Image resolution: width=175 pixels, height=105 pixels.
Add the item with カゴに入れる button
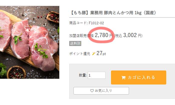pos(138,77)
